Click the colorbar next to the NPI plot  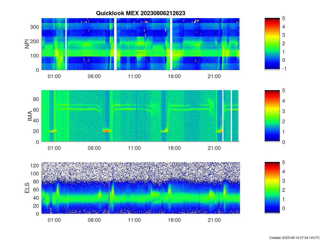point(272,44)
